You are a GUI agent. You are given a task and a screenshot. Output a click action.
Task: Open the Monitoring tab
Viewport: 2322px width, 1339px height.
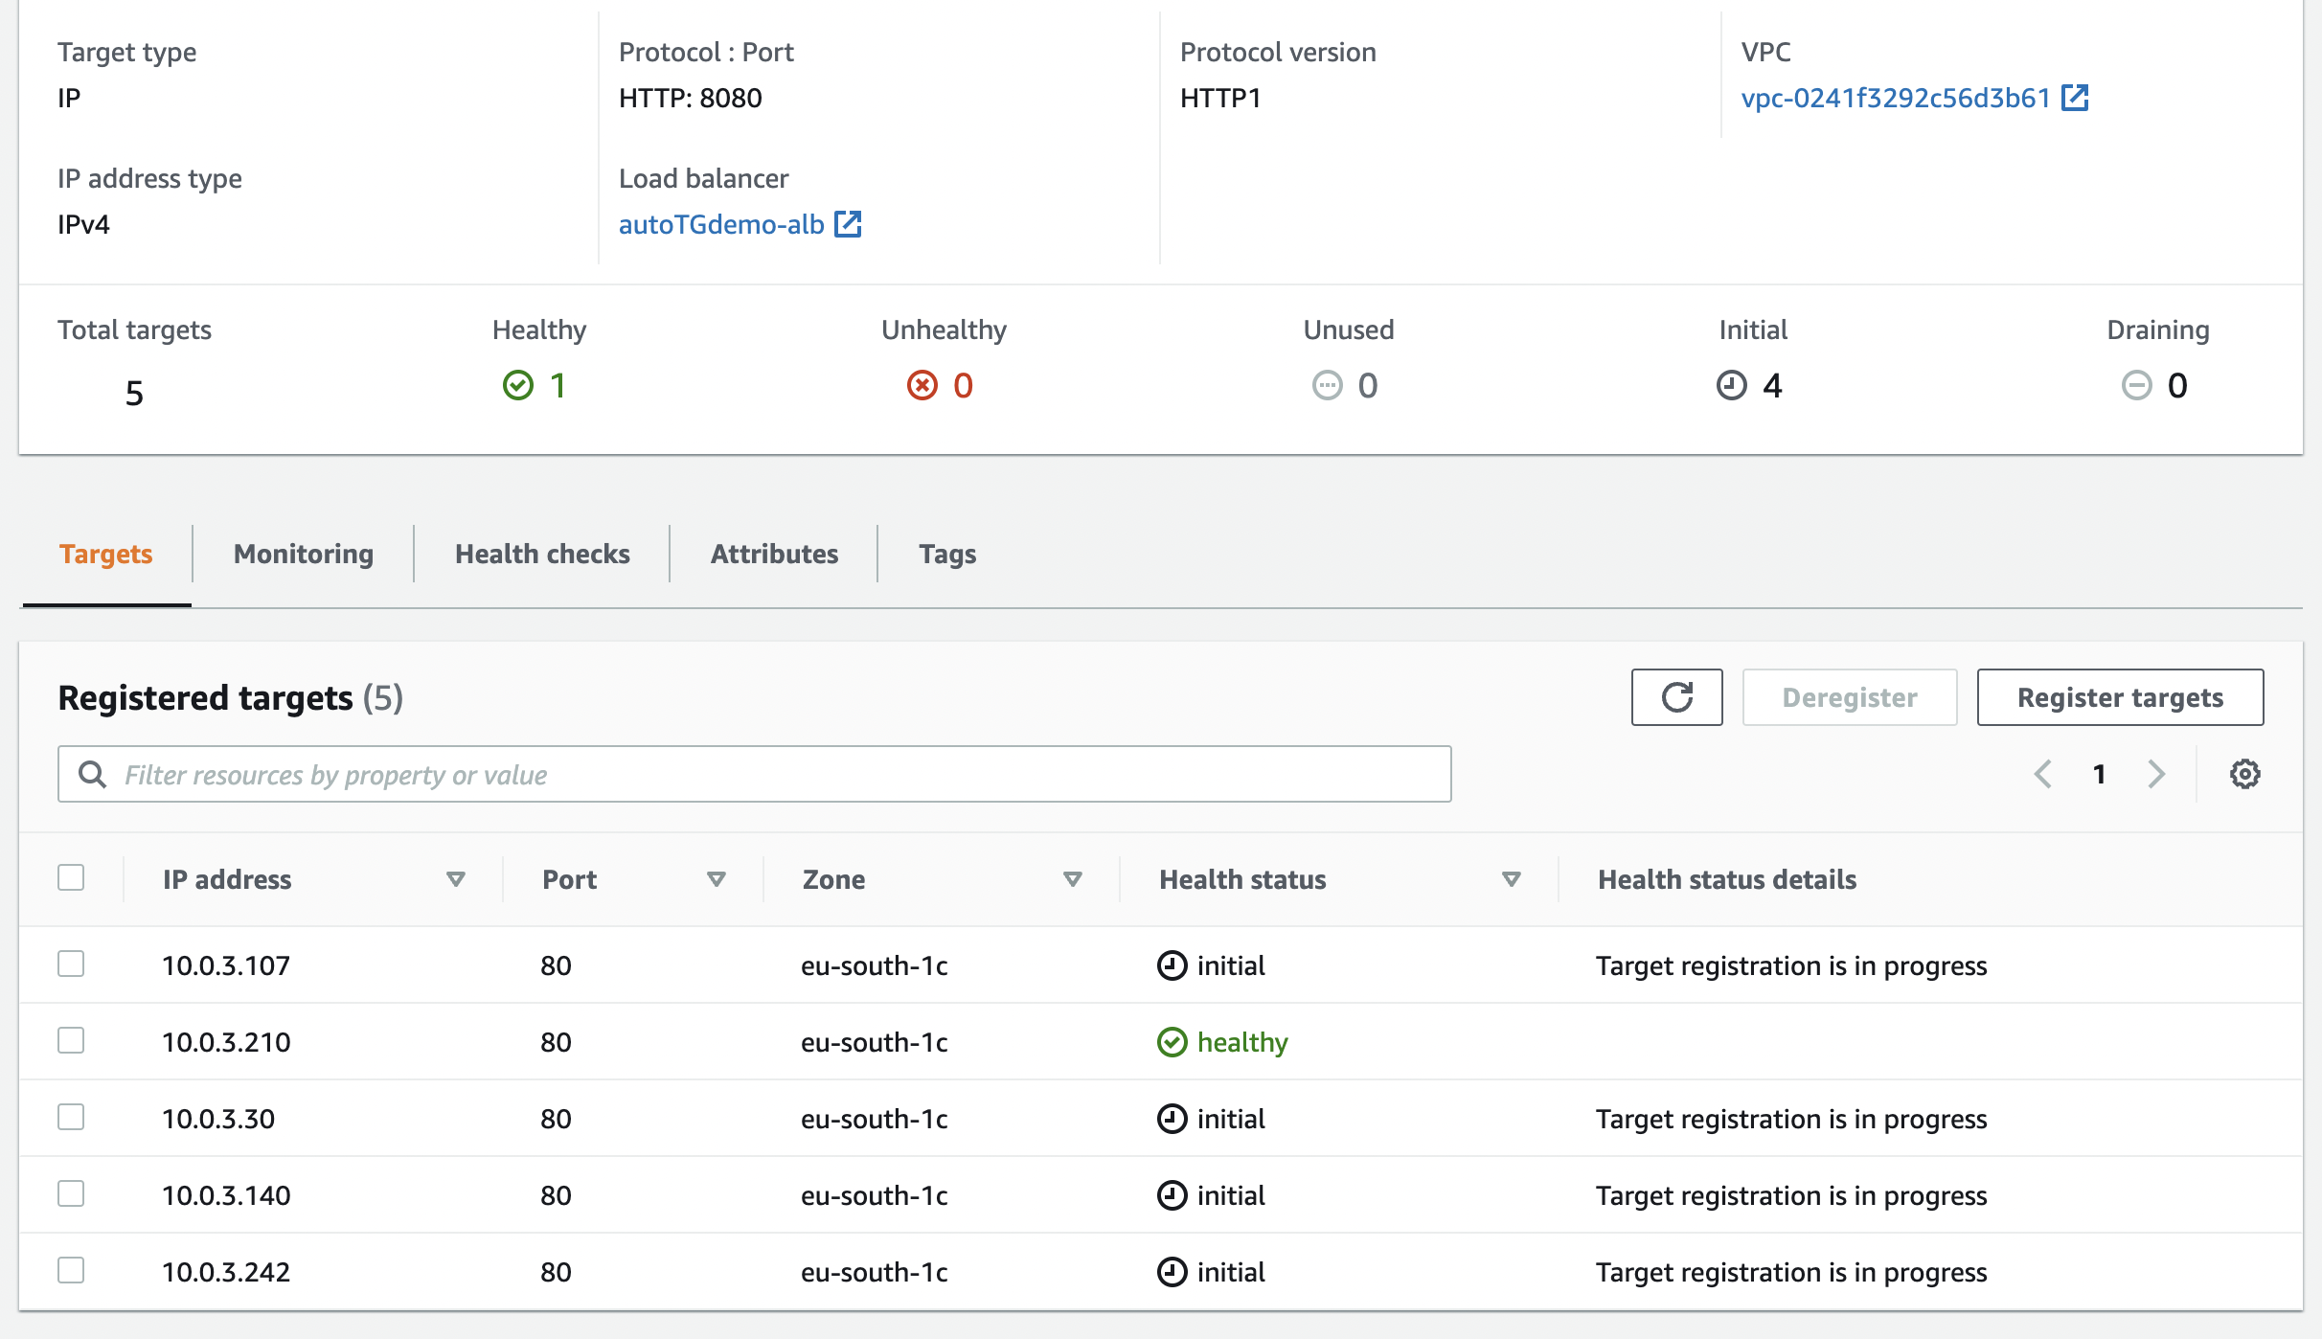[x=304, y=554]
